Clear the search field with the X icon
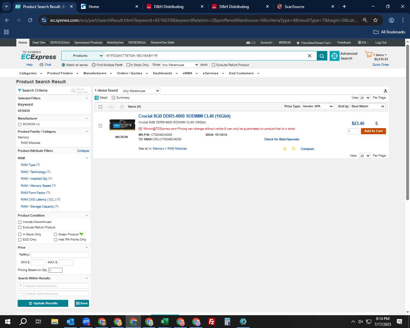Screen dimensions: 410x328 point(309,56)
